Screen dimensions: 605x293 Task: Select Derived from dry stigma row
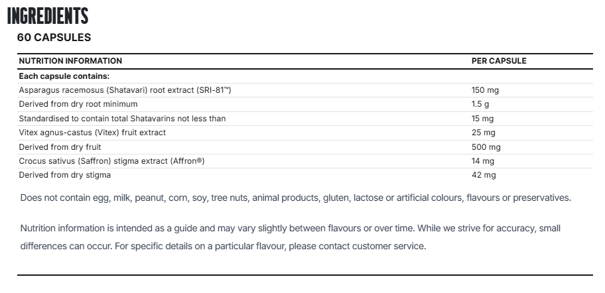click(x=304, y=175)
